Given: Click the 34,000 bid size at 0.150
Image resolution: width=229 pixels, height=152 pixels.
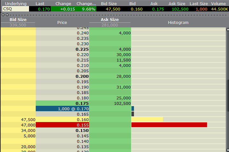Looking at the screenshot, I should click(x=18, y=130).
